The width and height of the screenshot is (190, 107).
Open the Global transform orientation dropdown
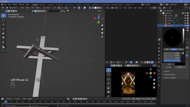coord(48,8)
